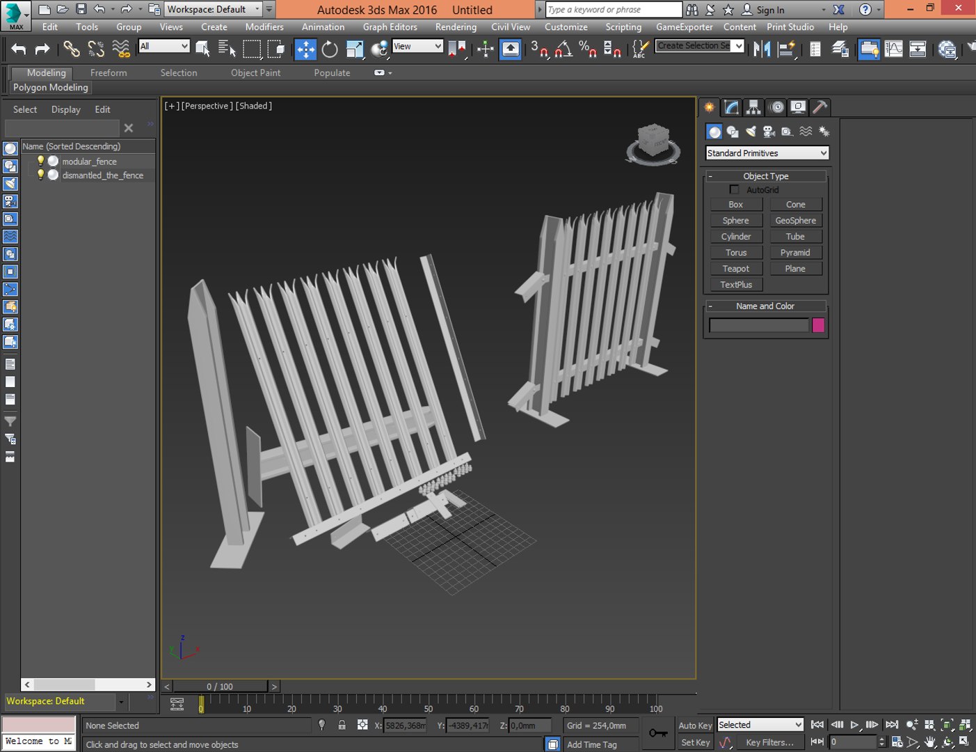Click the Cylinder object button
This screenshot has width=976, height=752.
click(736, 237)
